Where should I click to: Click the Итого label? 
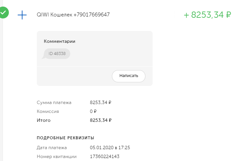tap(44, 120)
